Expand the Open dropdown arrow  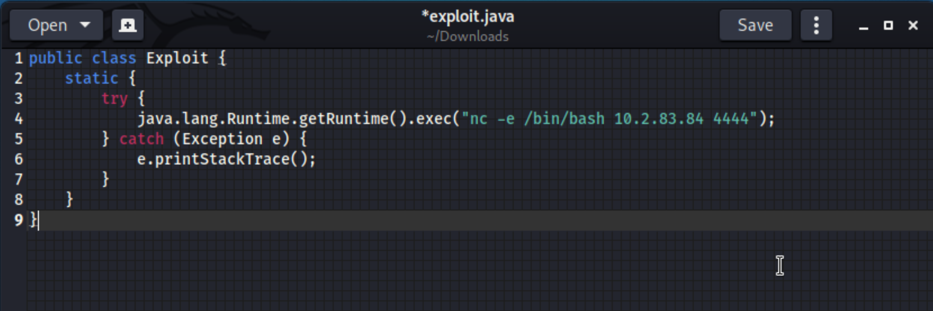click(x=85, y=25)
